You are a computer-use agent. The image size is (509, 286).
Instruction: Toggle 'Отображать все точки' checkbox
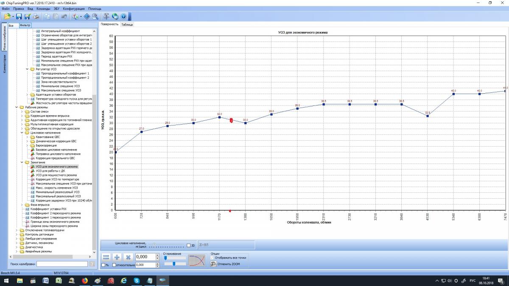(213, 258)
